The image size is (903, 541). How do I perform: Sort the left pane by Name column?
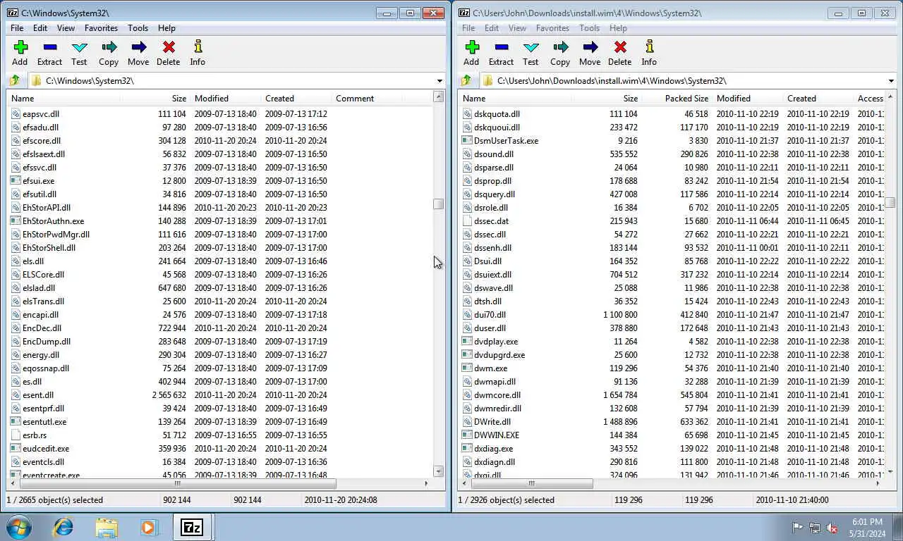tap(63, 98)
